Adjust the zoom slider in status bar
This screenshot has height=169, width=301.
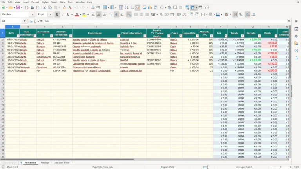[x=281, y=167]
